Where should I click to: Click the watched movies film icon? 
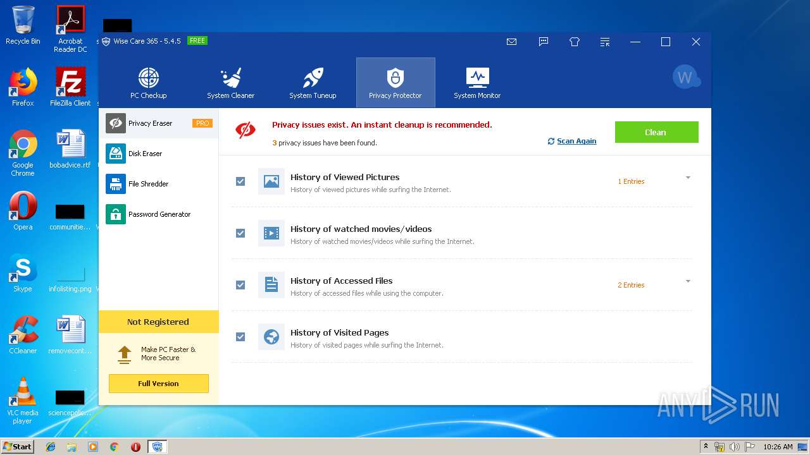pos(271,233)
